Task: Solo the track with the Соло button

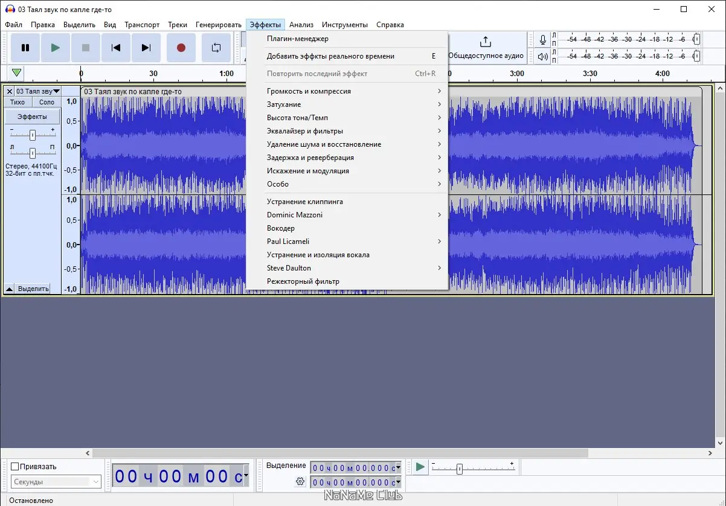Action: click(x=47, y=102)
